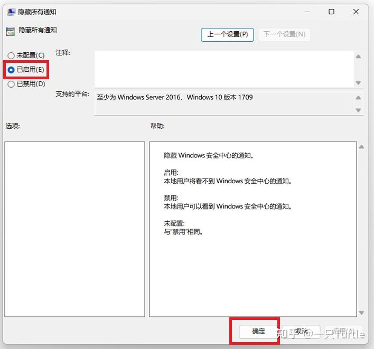
Task: Go to 上一个设置(P)
Action: point(227,34)
